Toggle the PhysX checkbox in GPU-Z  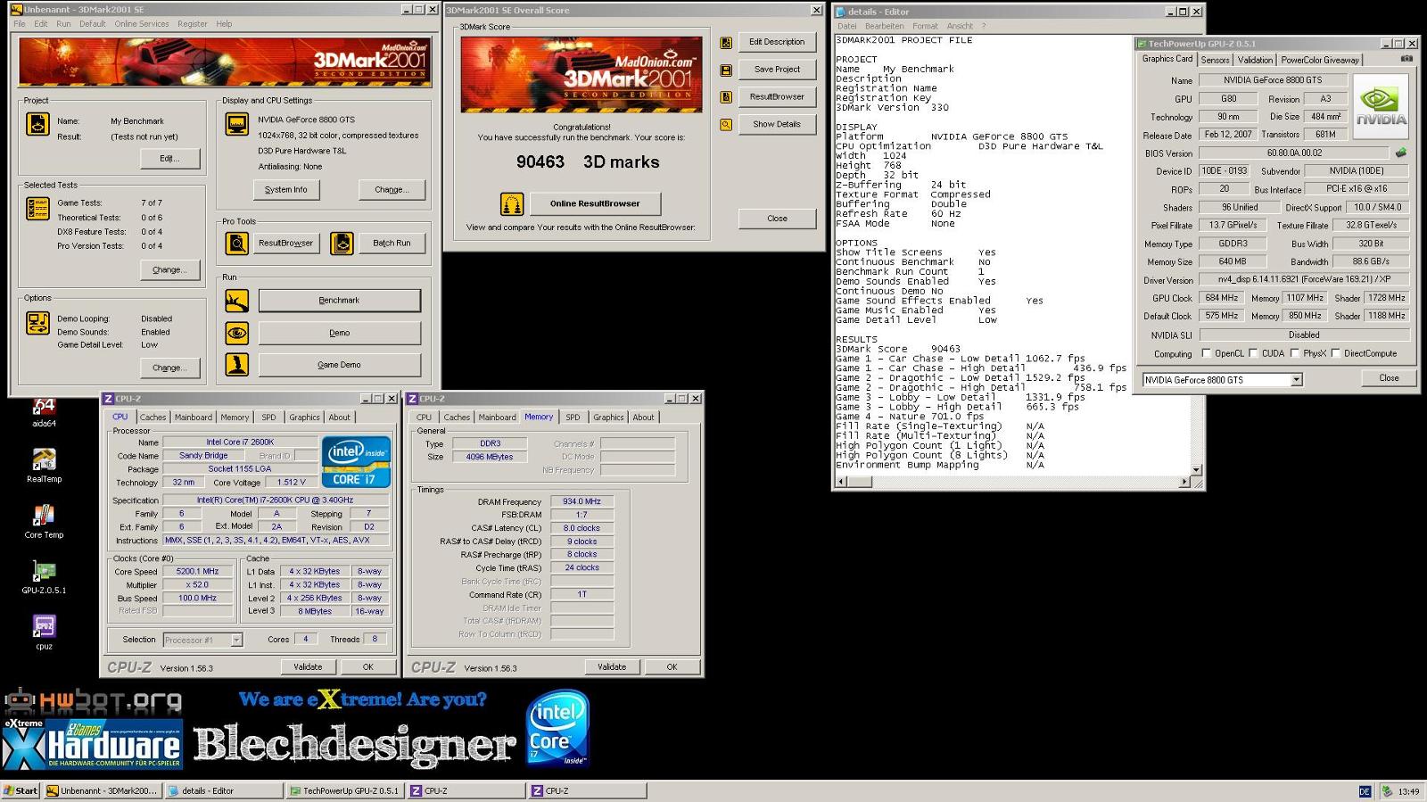pyautogui.click(x=1294, y=353)
